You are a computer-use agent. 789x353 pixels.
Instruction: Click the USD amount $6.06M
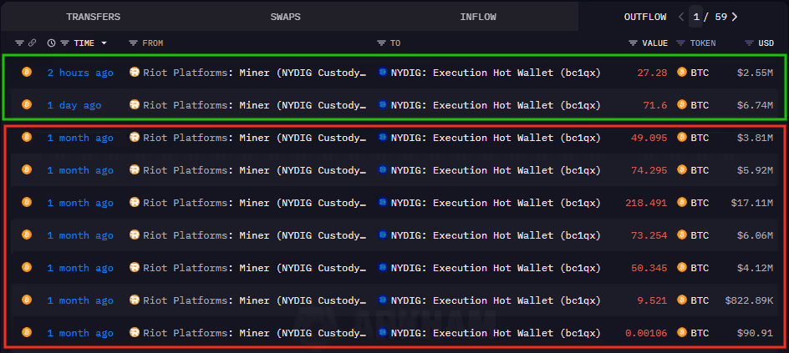[x=755, y=235]
